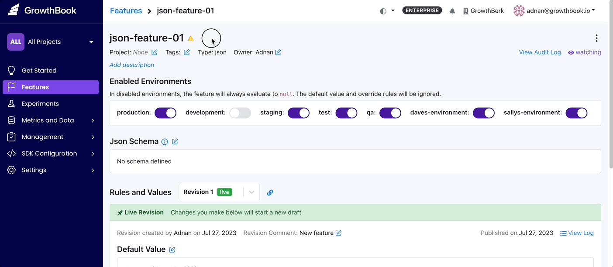Viewport: 613px width, 267px height.
Task: Open the View Audit Log link
Action: 540,52
